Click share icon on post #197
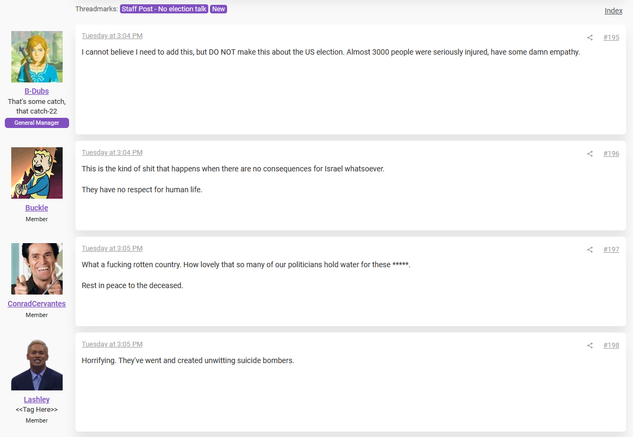This screenshot has width=633, height=437. pyautogui.click(x=590, y=250)
